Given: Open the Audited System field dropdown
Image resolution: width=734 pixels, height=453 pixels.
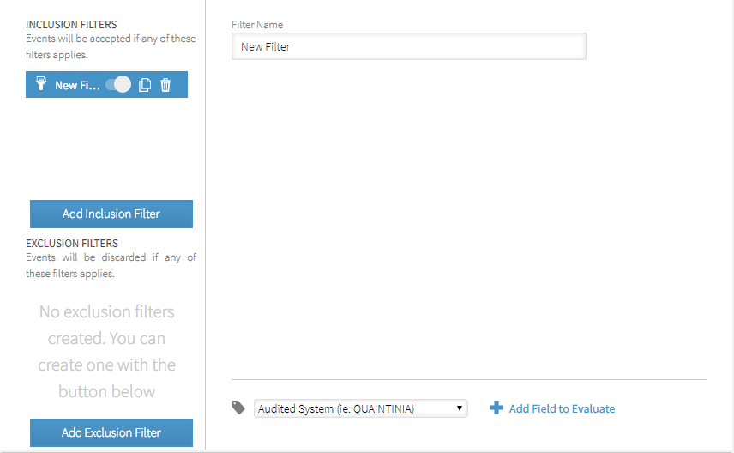Looking at the screenshot, I should 360,409.
